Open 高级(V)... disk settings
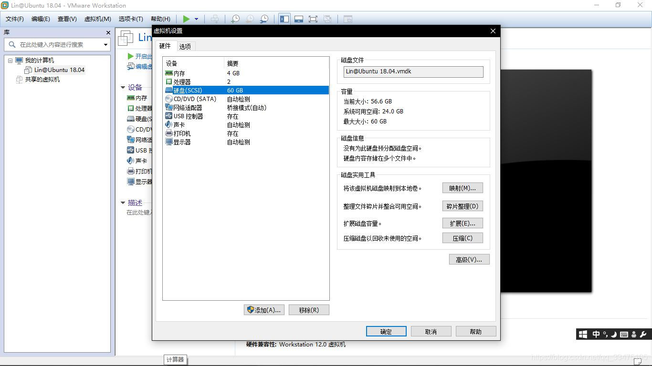This screenshot has height=366, width=652. coord(469,259)
